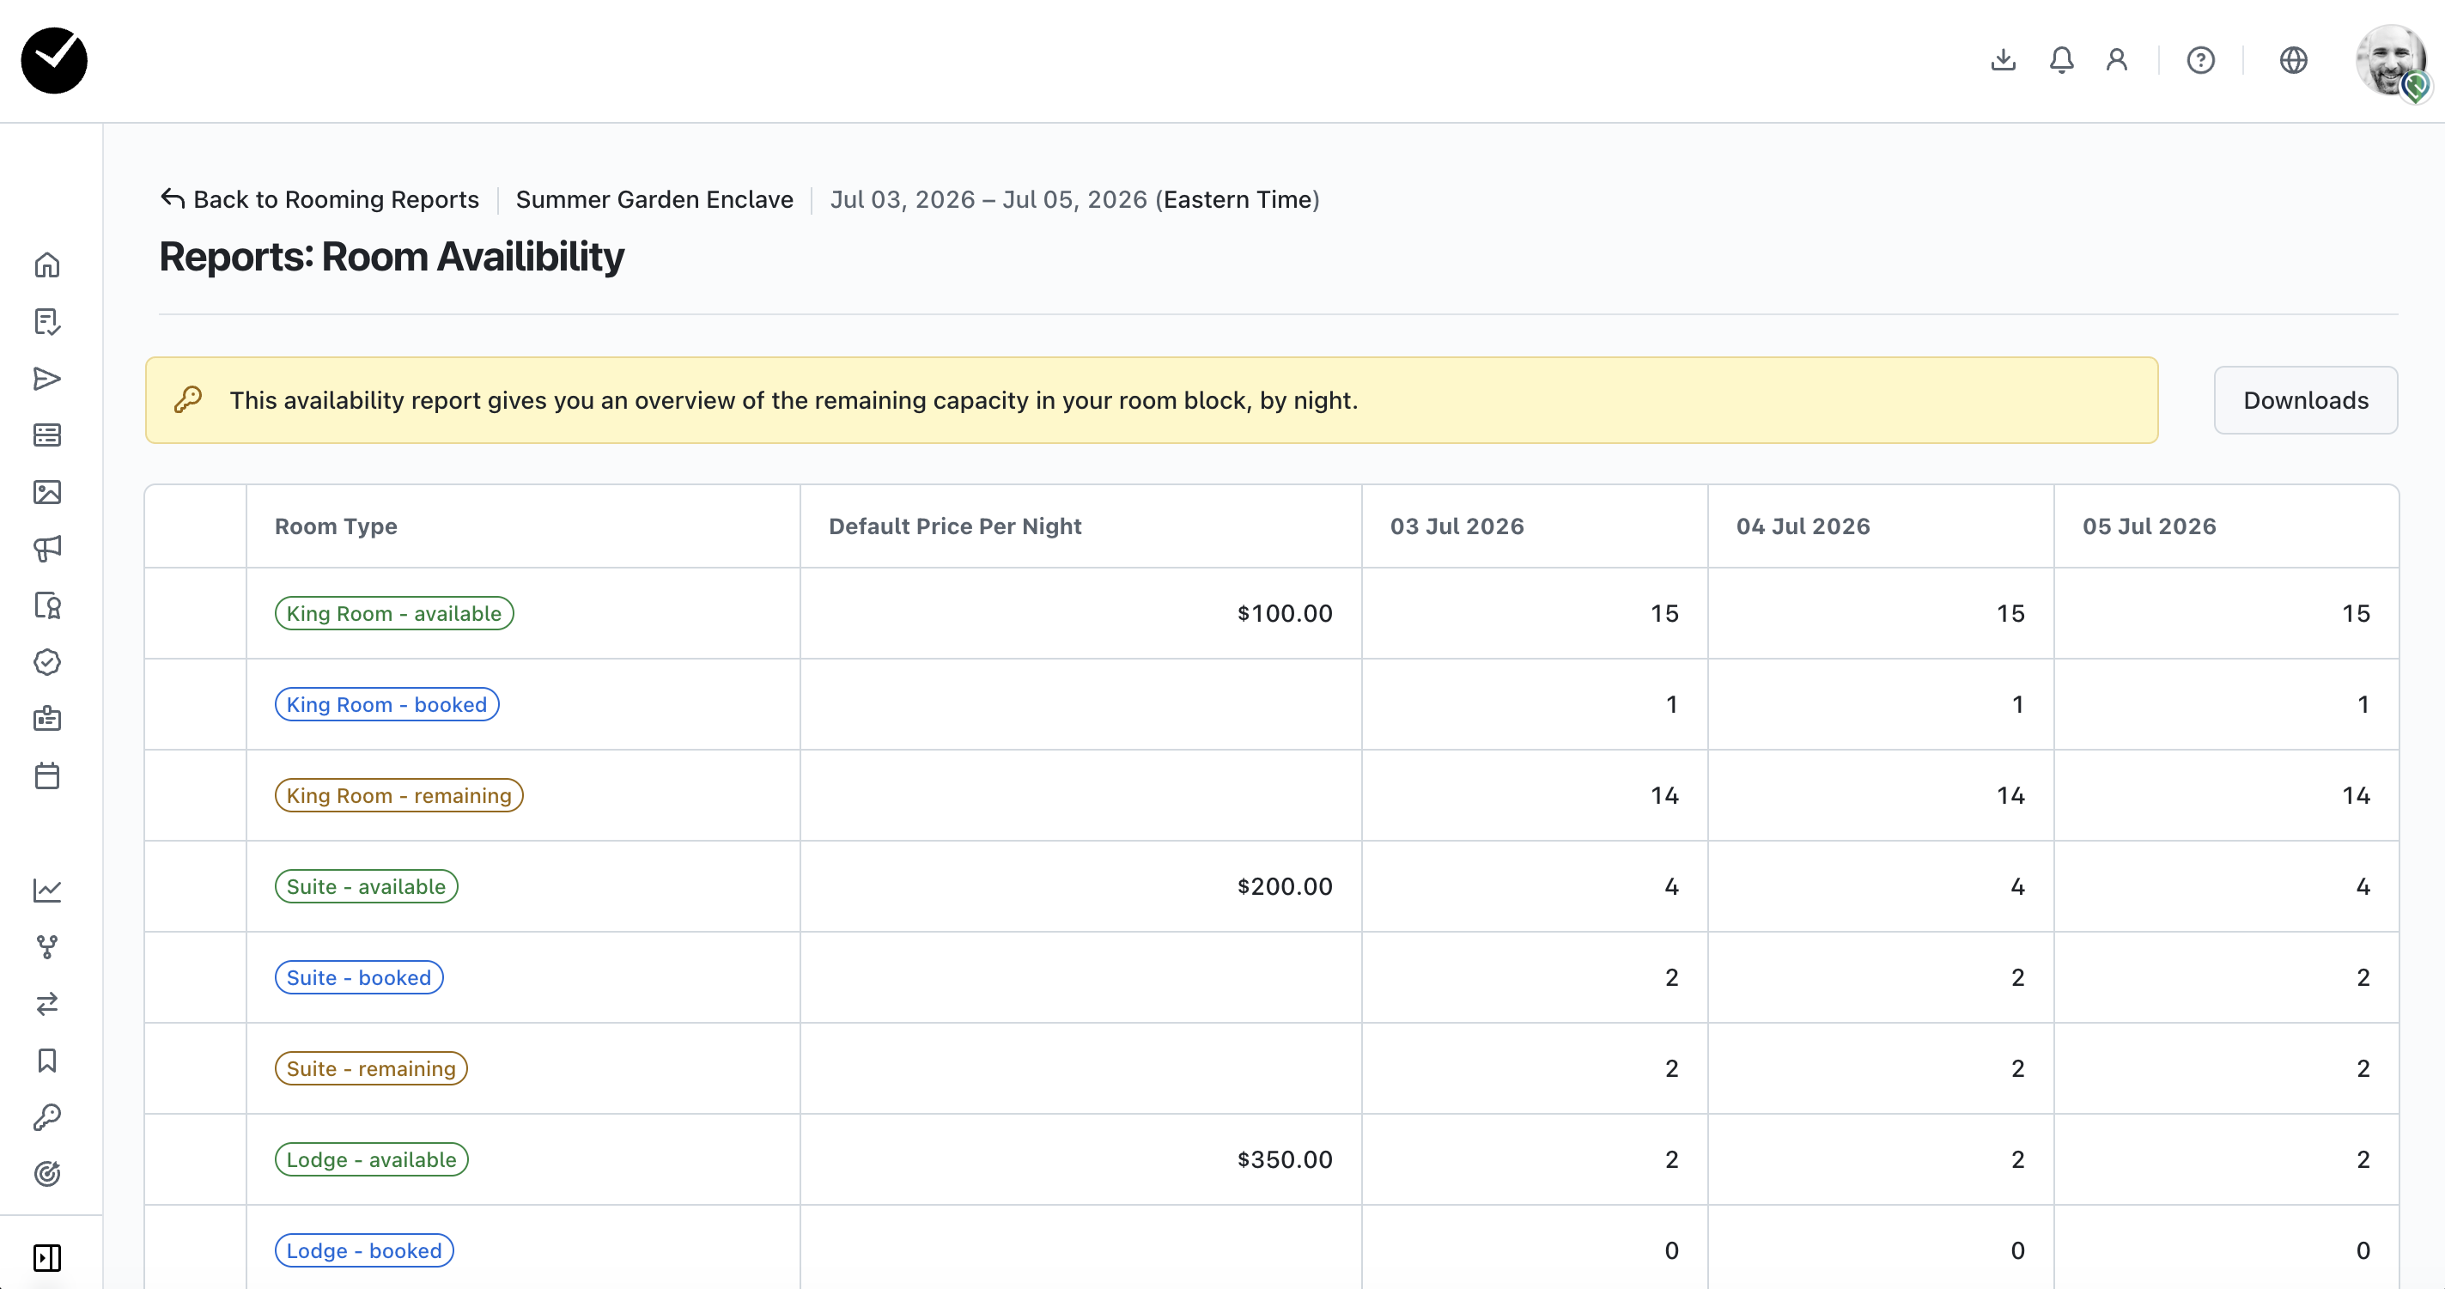The height and width of the screenshot is (1289, 2445).
Task: Open the user profile avatar
Action: (x=2391, y=61)
